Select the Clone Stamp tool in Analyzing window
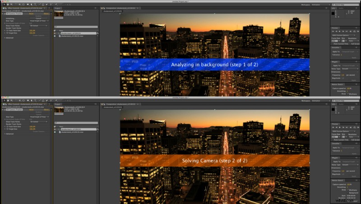 coord(43,5)
